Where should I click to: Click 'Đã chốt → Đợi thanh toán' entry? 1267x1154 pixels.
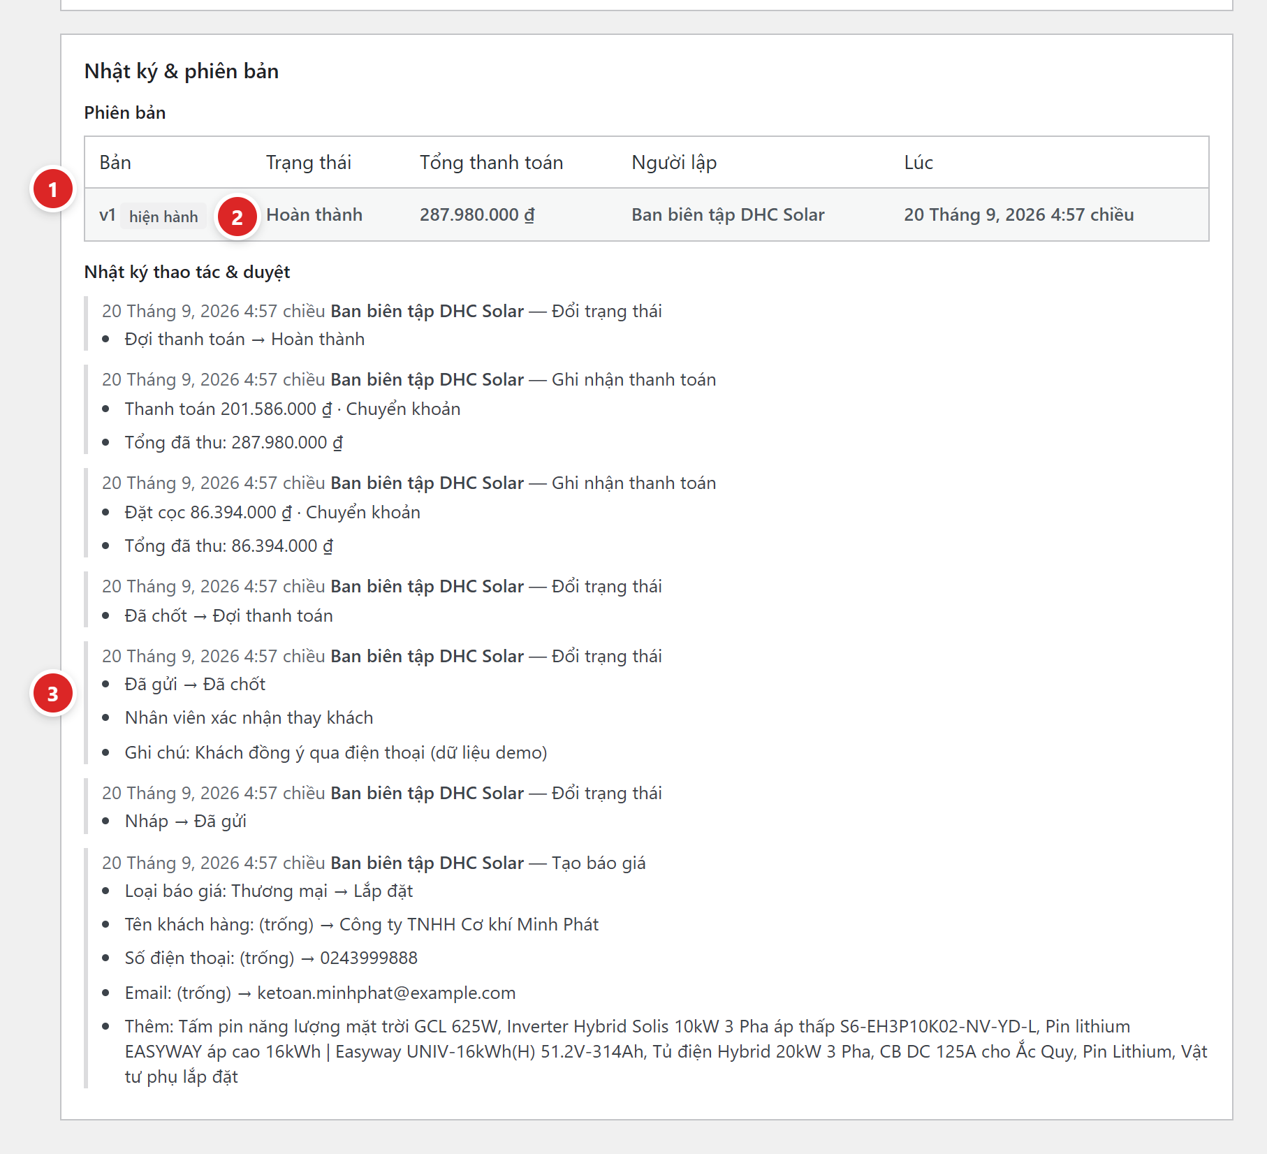228,615
